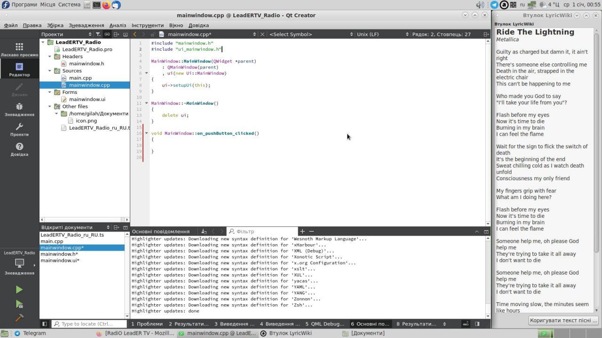This screenshot has width=602, height=338.
Task: Open the Проекти view selector dropdown
Action: click(66, 34)
